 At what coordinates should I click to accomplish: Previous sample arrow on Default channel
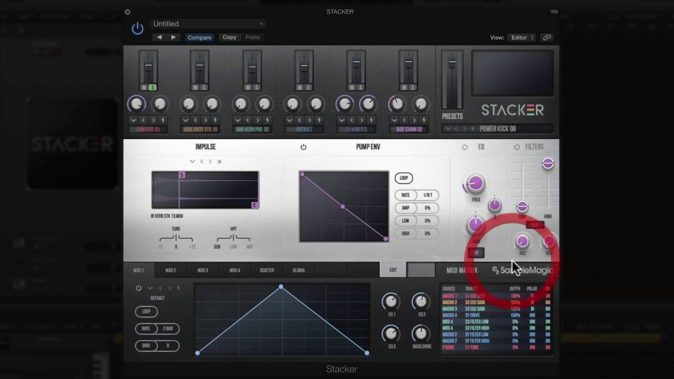click(300, 120)
